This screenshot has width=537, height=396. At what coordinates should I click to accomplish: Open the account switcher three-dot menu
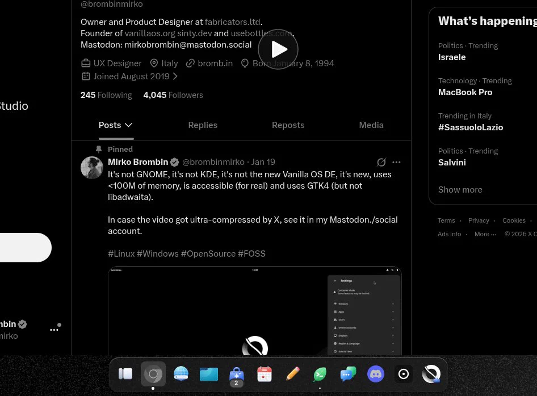pos(54,330)
